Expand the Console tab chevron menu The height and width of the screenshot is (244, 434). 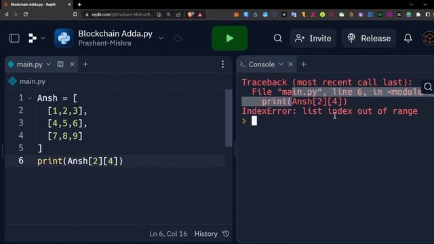click(x=281, y=64)
